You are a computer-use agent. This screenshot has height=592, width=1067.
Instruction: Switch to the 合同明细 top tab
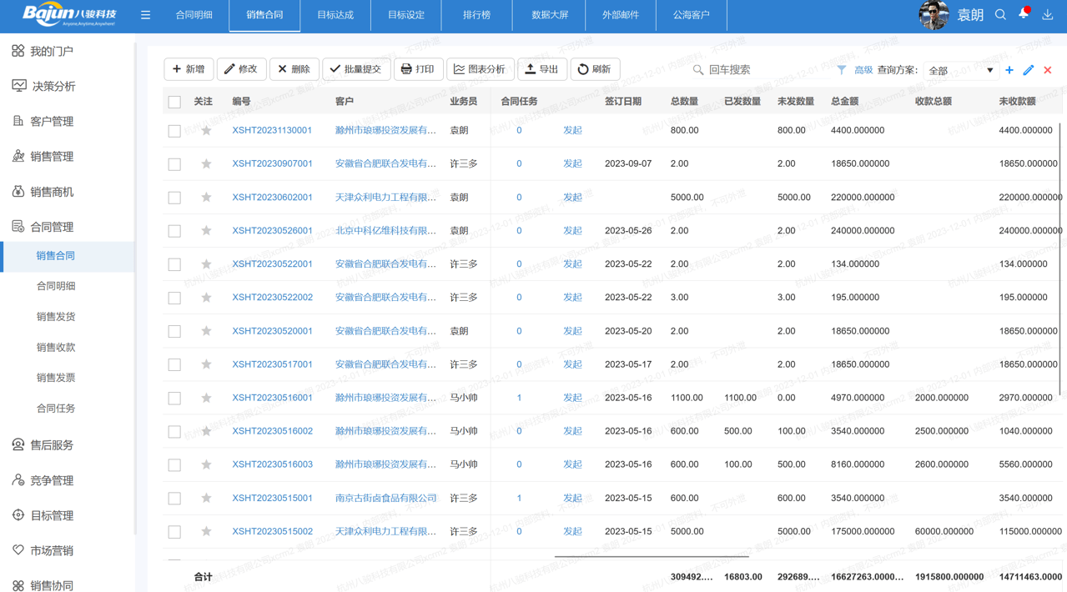coord(193,14)
